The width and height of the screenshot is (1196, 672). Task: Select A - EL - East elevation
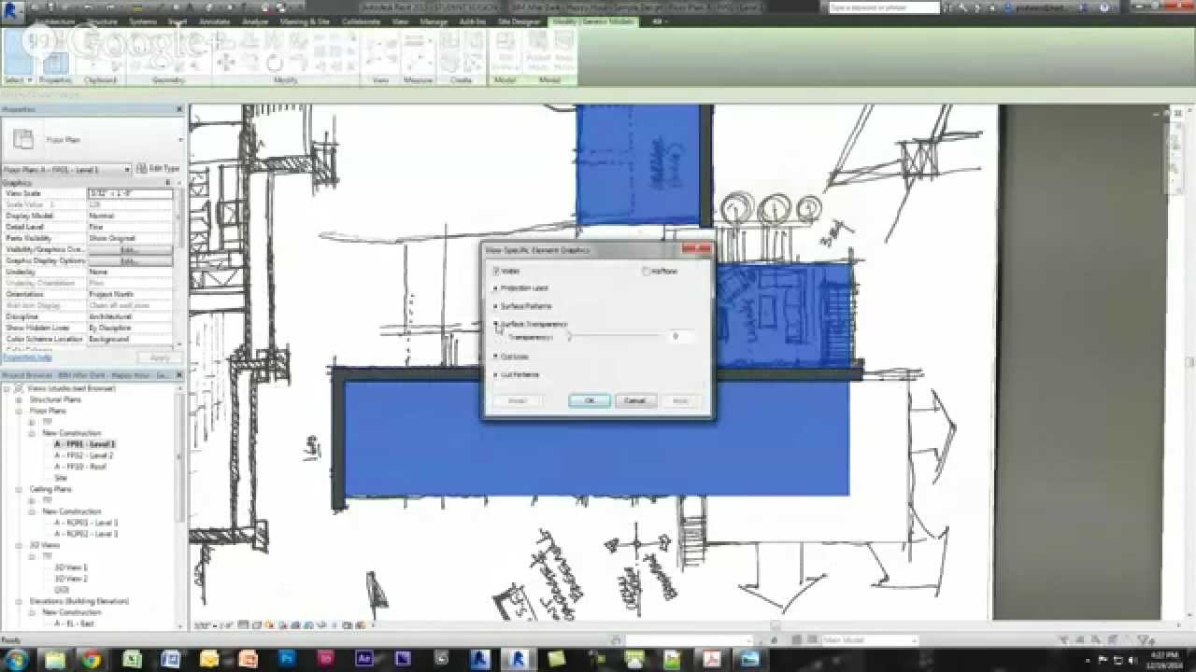point(75,623)
